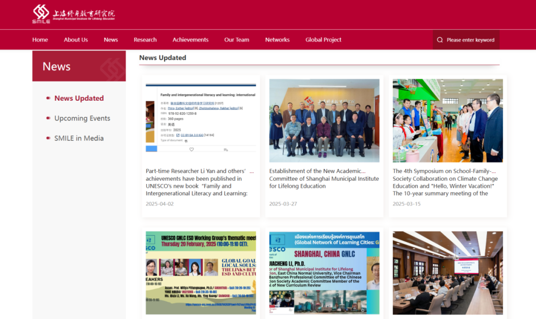Viewport: 536px width, 319px height.
Task: Select Achievements in the navigation bar
Action: pos(191,40)
